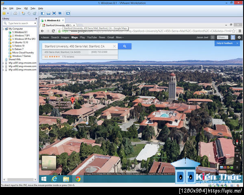Reload the Google Maps page
Viewport: 244px width, 195px height.
pyautogui.click(x=53, y=31)
